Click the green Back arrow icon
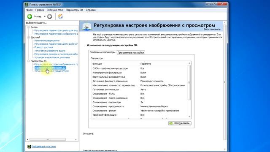 (x=30, y=16)
